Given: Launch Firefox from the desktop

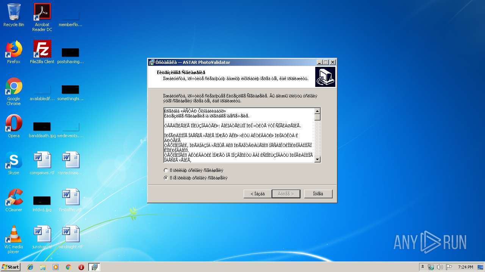Looking at the screenshot, I should pyautogui.click(x=14, y=52).
